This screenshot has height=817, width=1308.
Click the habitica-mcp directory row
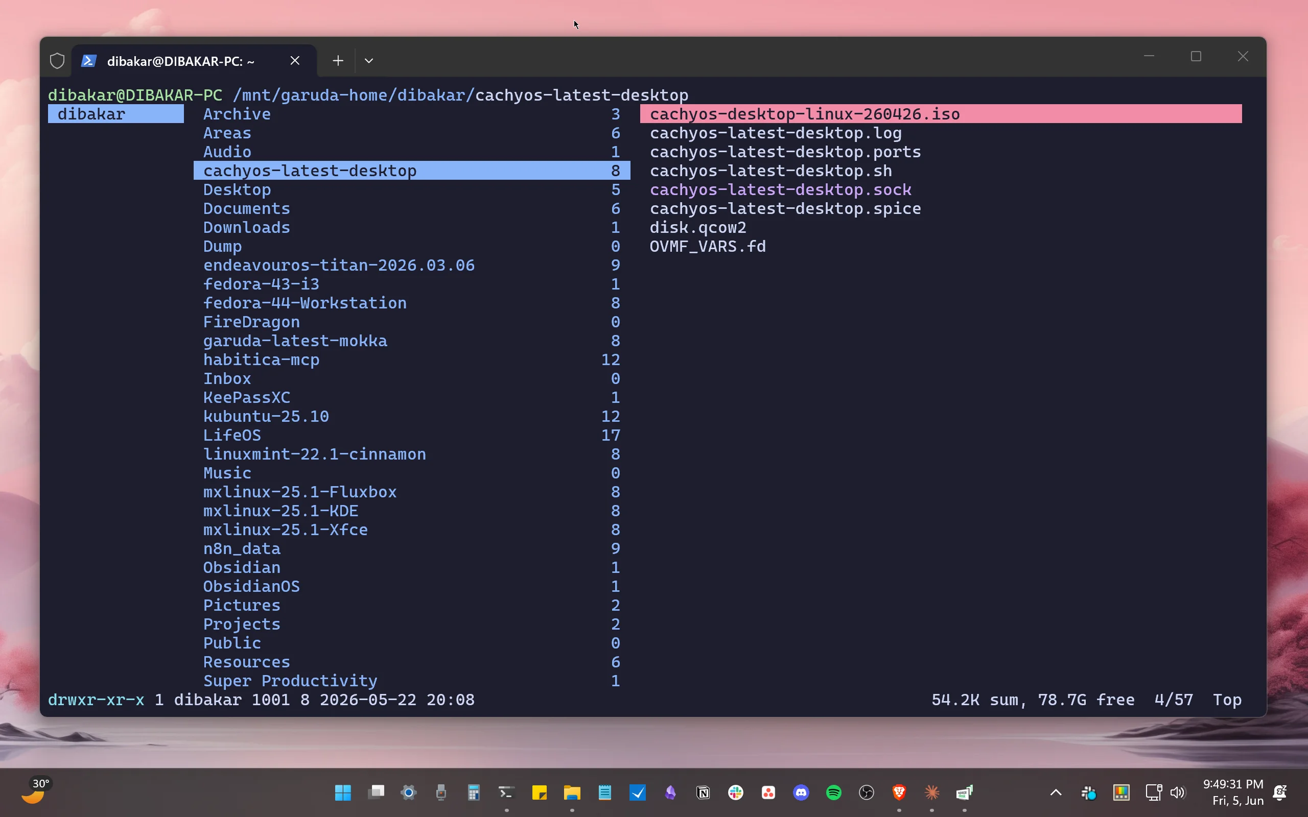tap(411, 360)
